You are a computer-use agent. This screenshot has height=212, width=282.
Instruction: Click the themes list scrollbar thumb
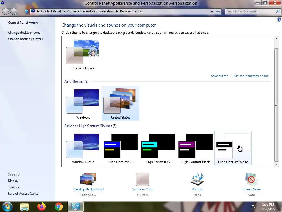276,105
